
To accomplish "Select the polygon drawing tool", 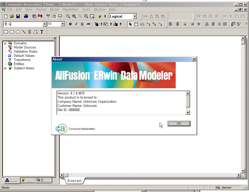I will pos(36,32).
